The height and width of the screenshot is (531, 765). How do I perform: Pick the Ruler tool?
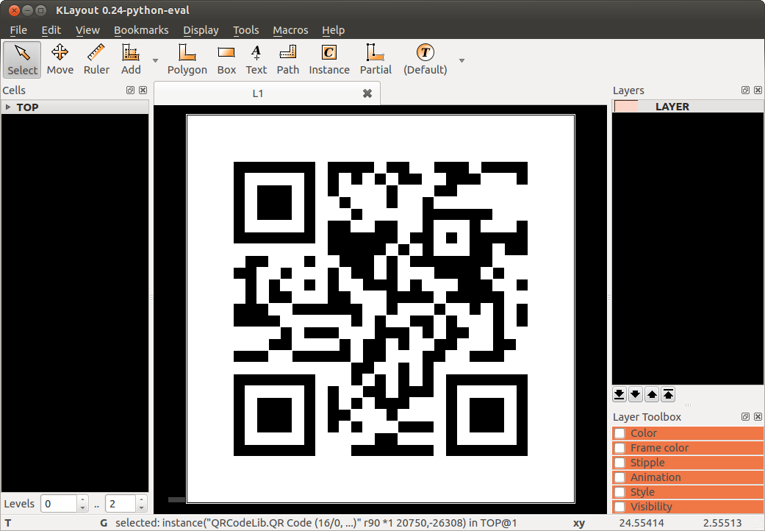(x=96, y=60)
